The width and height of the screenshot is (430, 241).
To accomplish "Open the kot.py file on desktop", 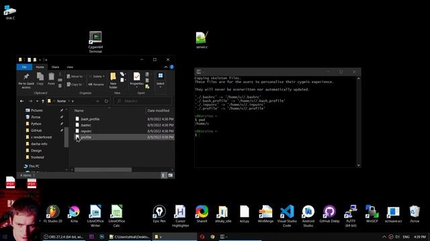I will [245, 214].
